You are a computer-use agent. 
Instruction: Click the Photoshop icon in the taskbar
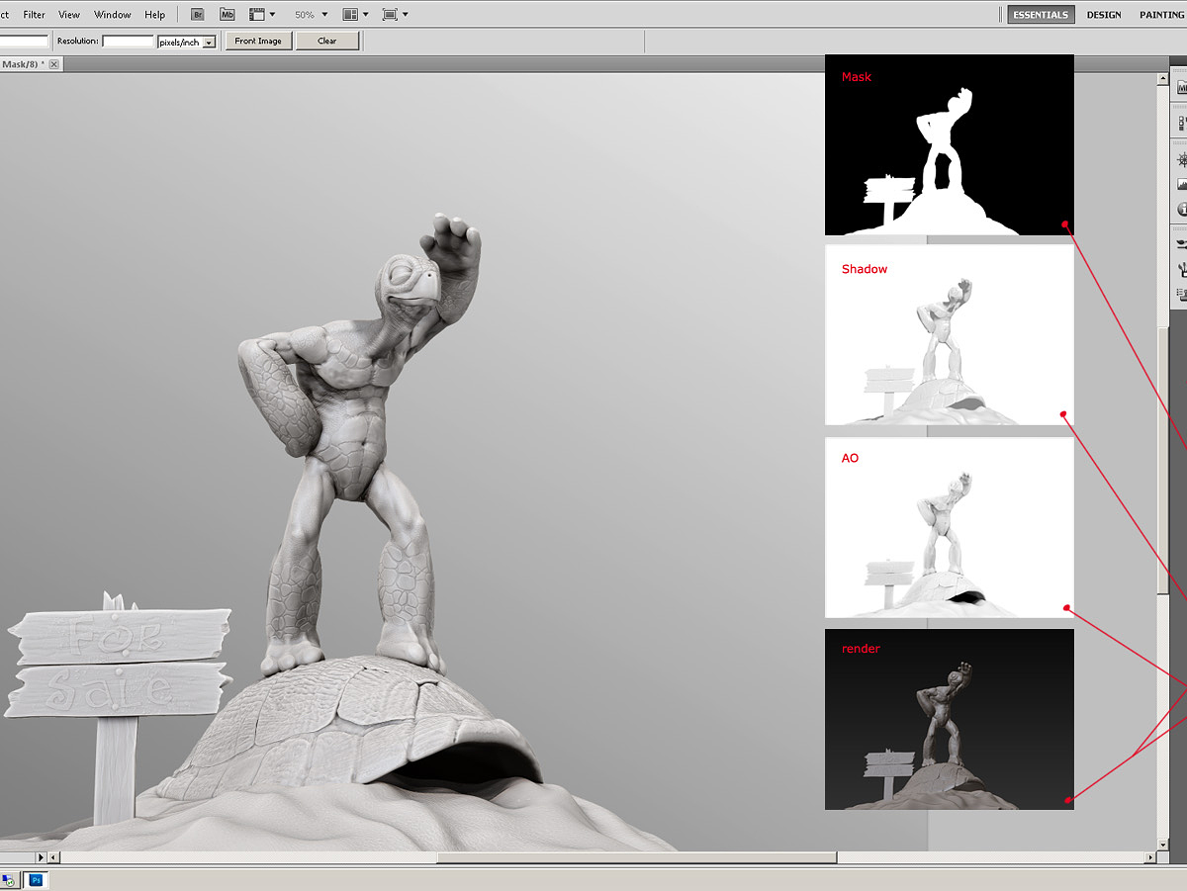[x=37, y=879]
